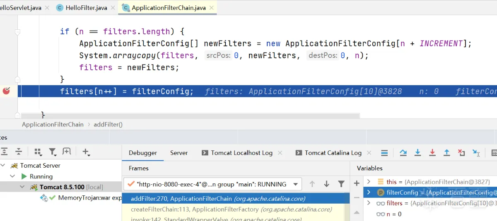The image size is (497, 221).
Task: Click the Filter frames funnel icon
Action: click(341, 184)
